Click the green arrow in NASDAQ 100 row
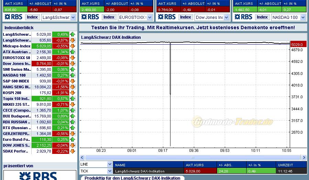 [x=73, y=75]
